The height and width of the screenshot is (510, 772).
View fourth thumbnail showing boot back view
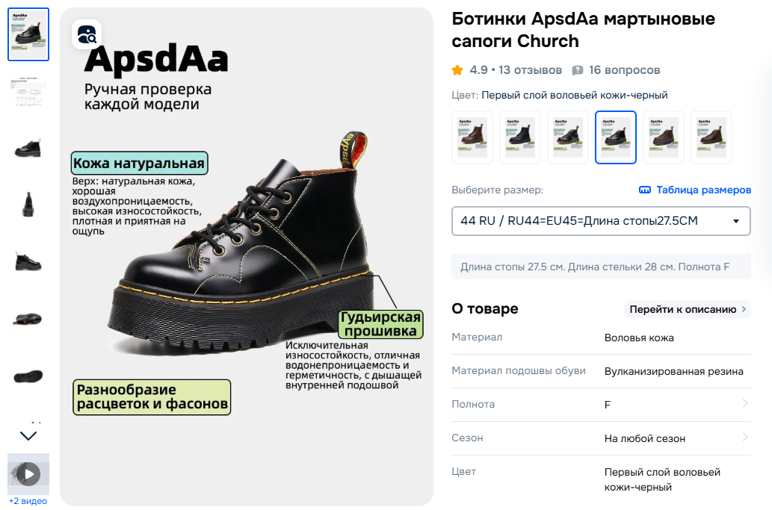(x=28, y=205)
